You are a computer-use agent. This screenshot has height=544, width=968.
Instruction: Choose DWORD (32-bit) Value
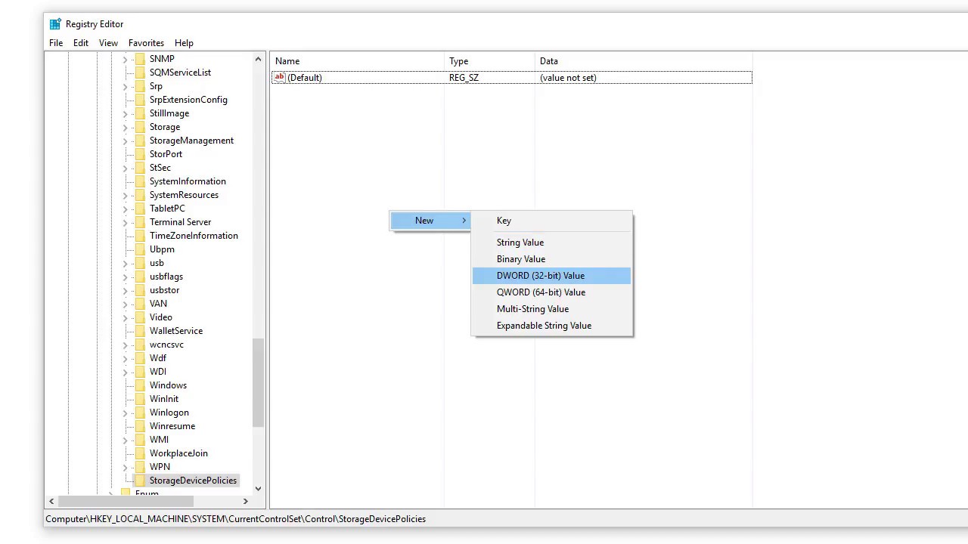click(x=551, y=276)
